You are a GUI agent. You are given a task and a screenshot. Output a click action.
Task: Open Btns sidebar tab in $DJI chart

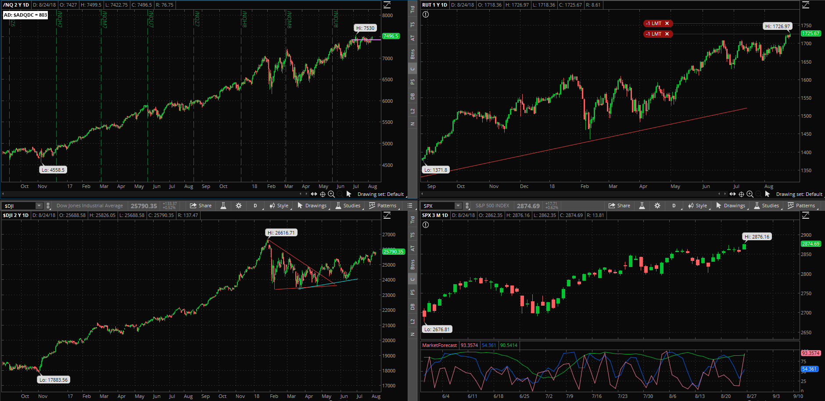tap(412, 265)
